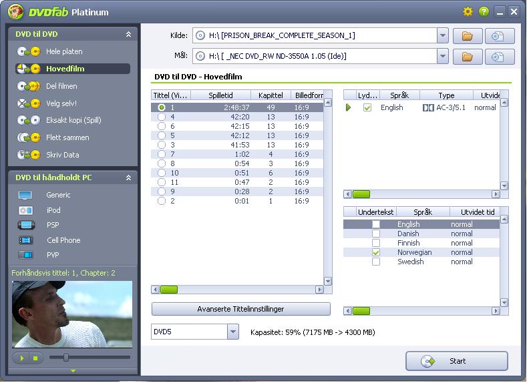Viewport: 527px width, 383px height.
Task: Click the Cell Phone device icon
Action: click(x=25, y=240)
